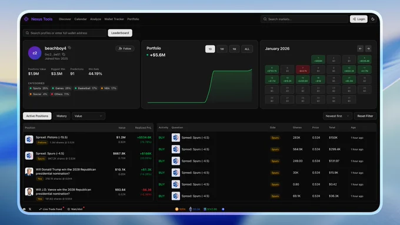Select the NBA 17% category chip
The height and width of the screenshot is (225, 400).
pyautogui.click(x=108, y=88)
